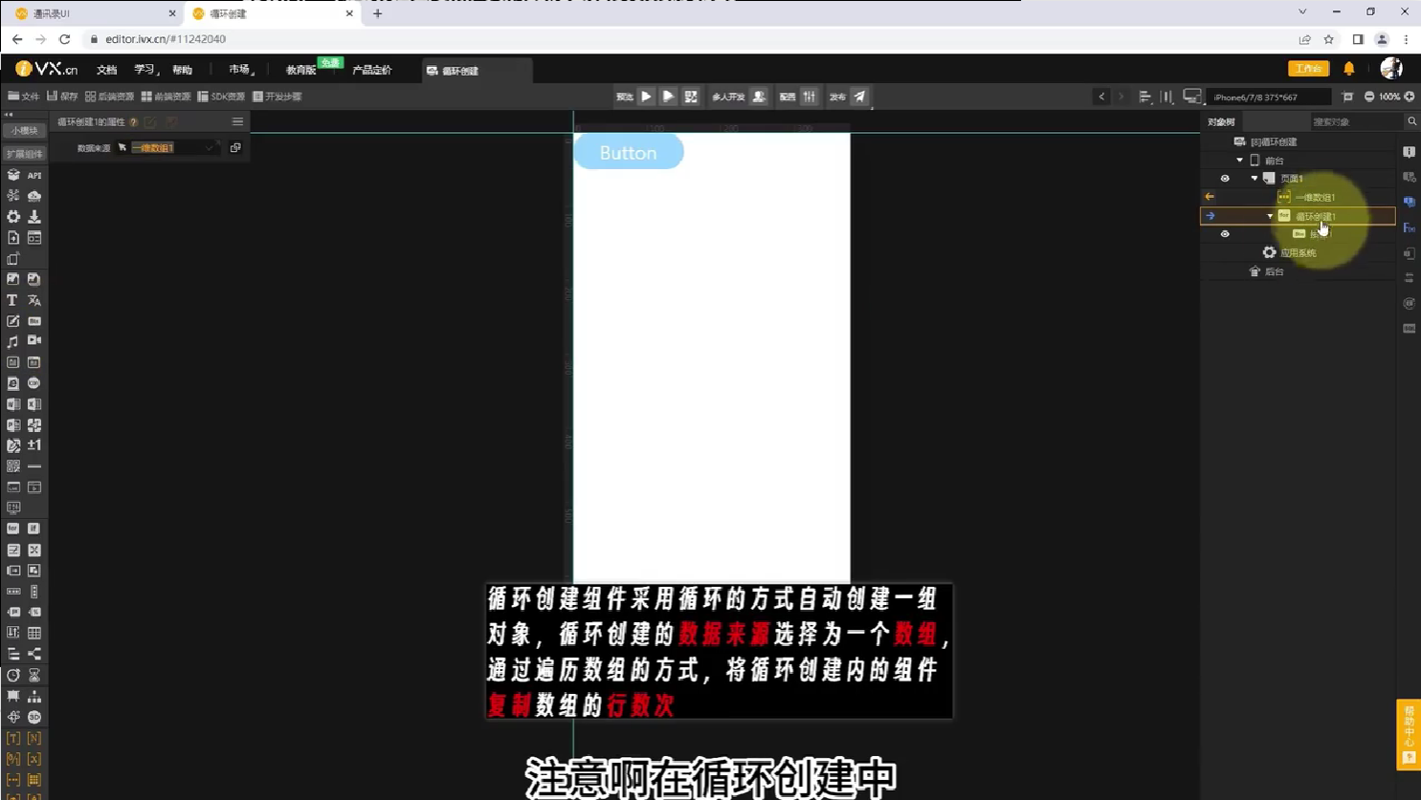This screenshot has width=1421, height=800.
Task: Open 产品定价 menu item
Action: coord(372,70)
